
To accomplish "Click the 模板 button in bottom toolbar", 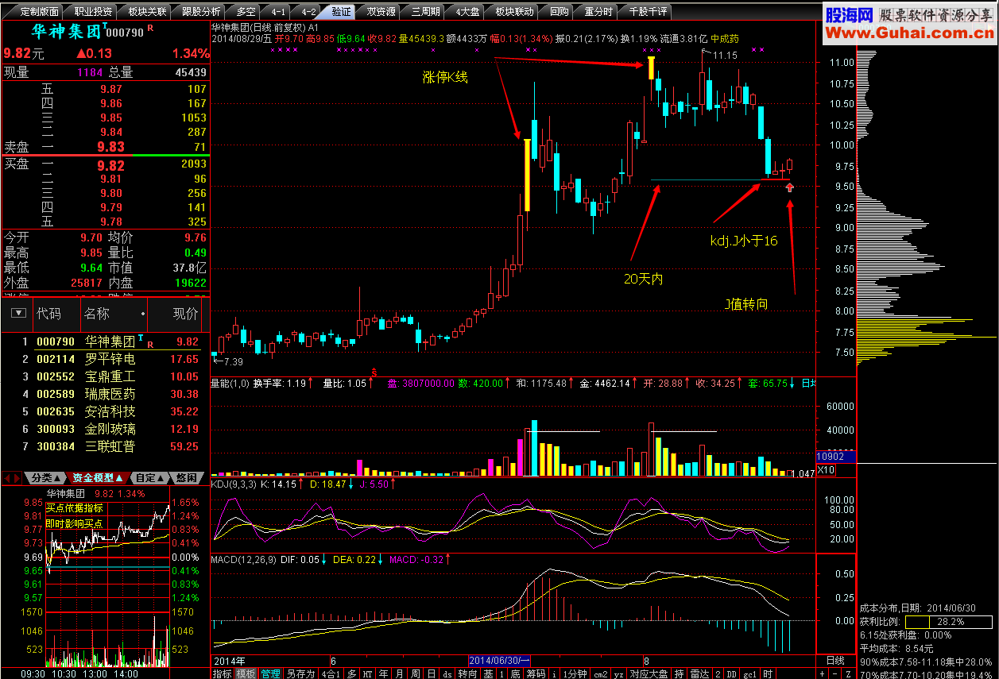I will (246, 673).
